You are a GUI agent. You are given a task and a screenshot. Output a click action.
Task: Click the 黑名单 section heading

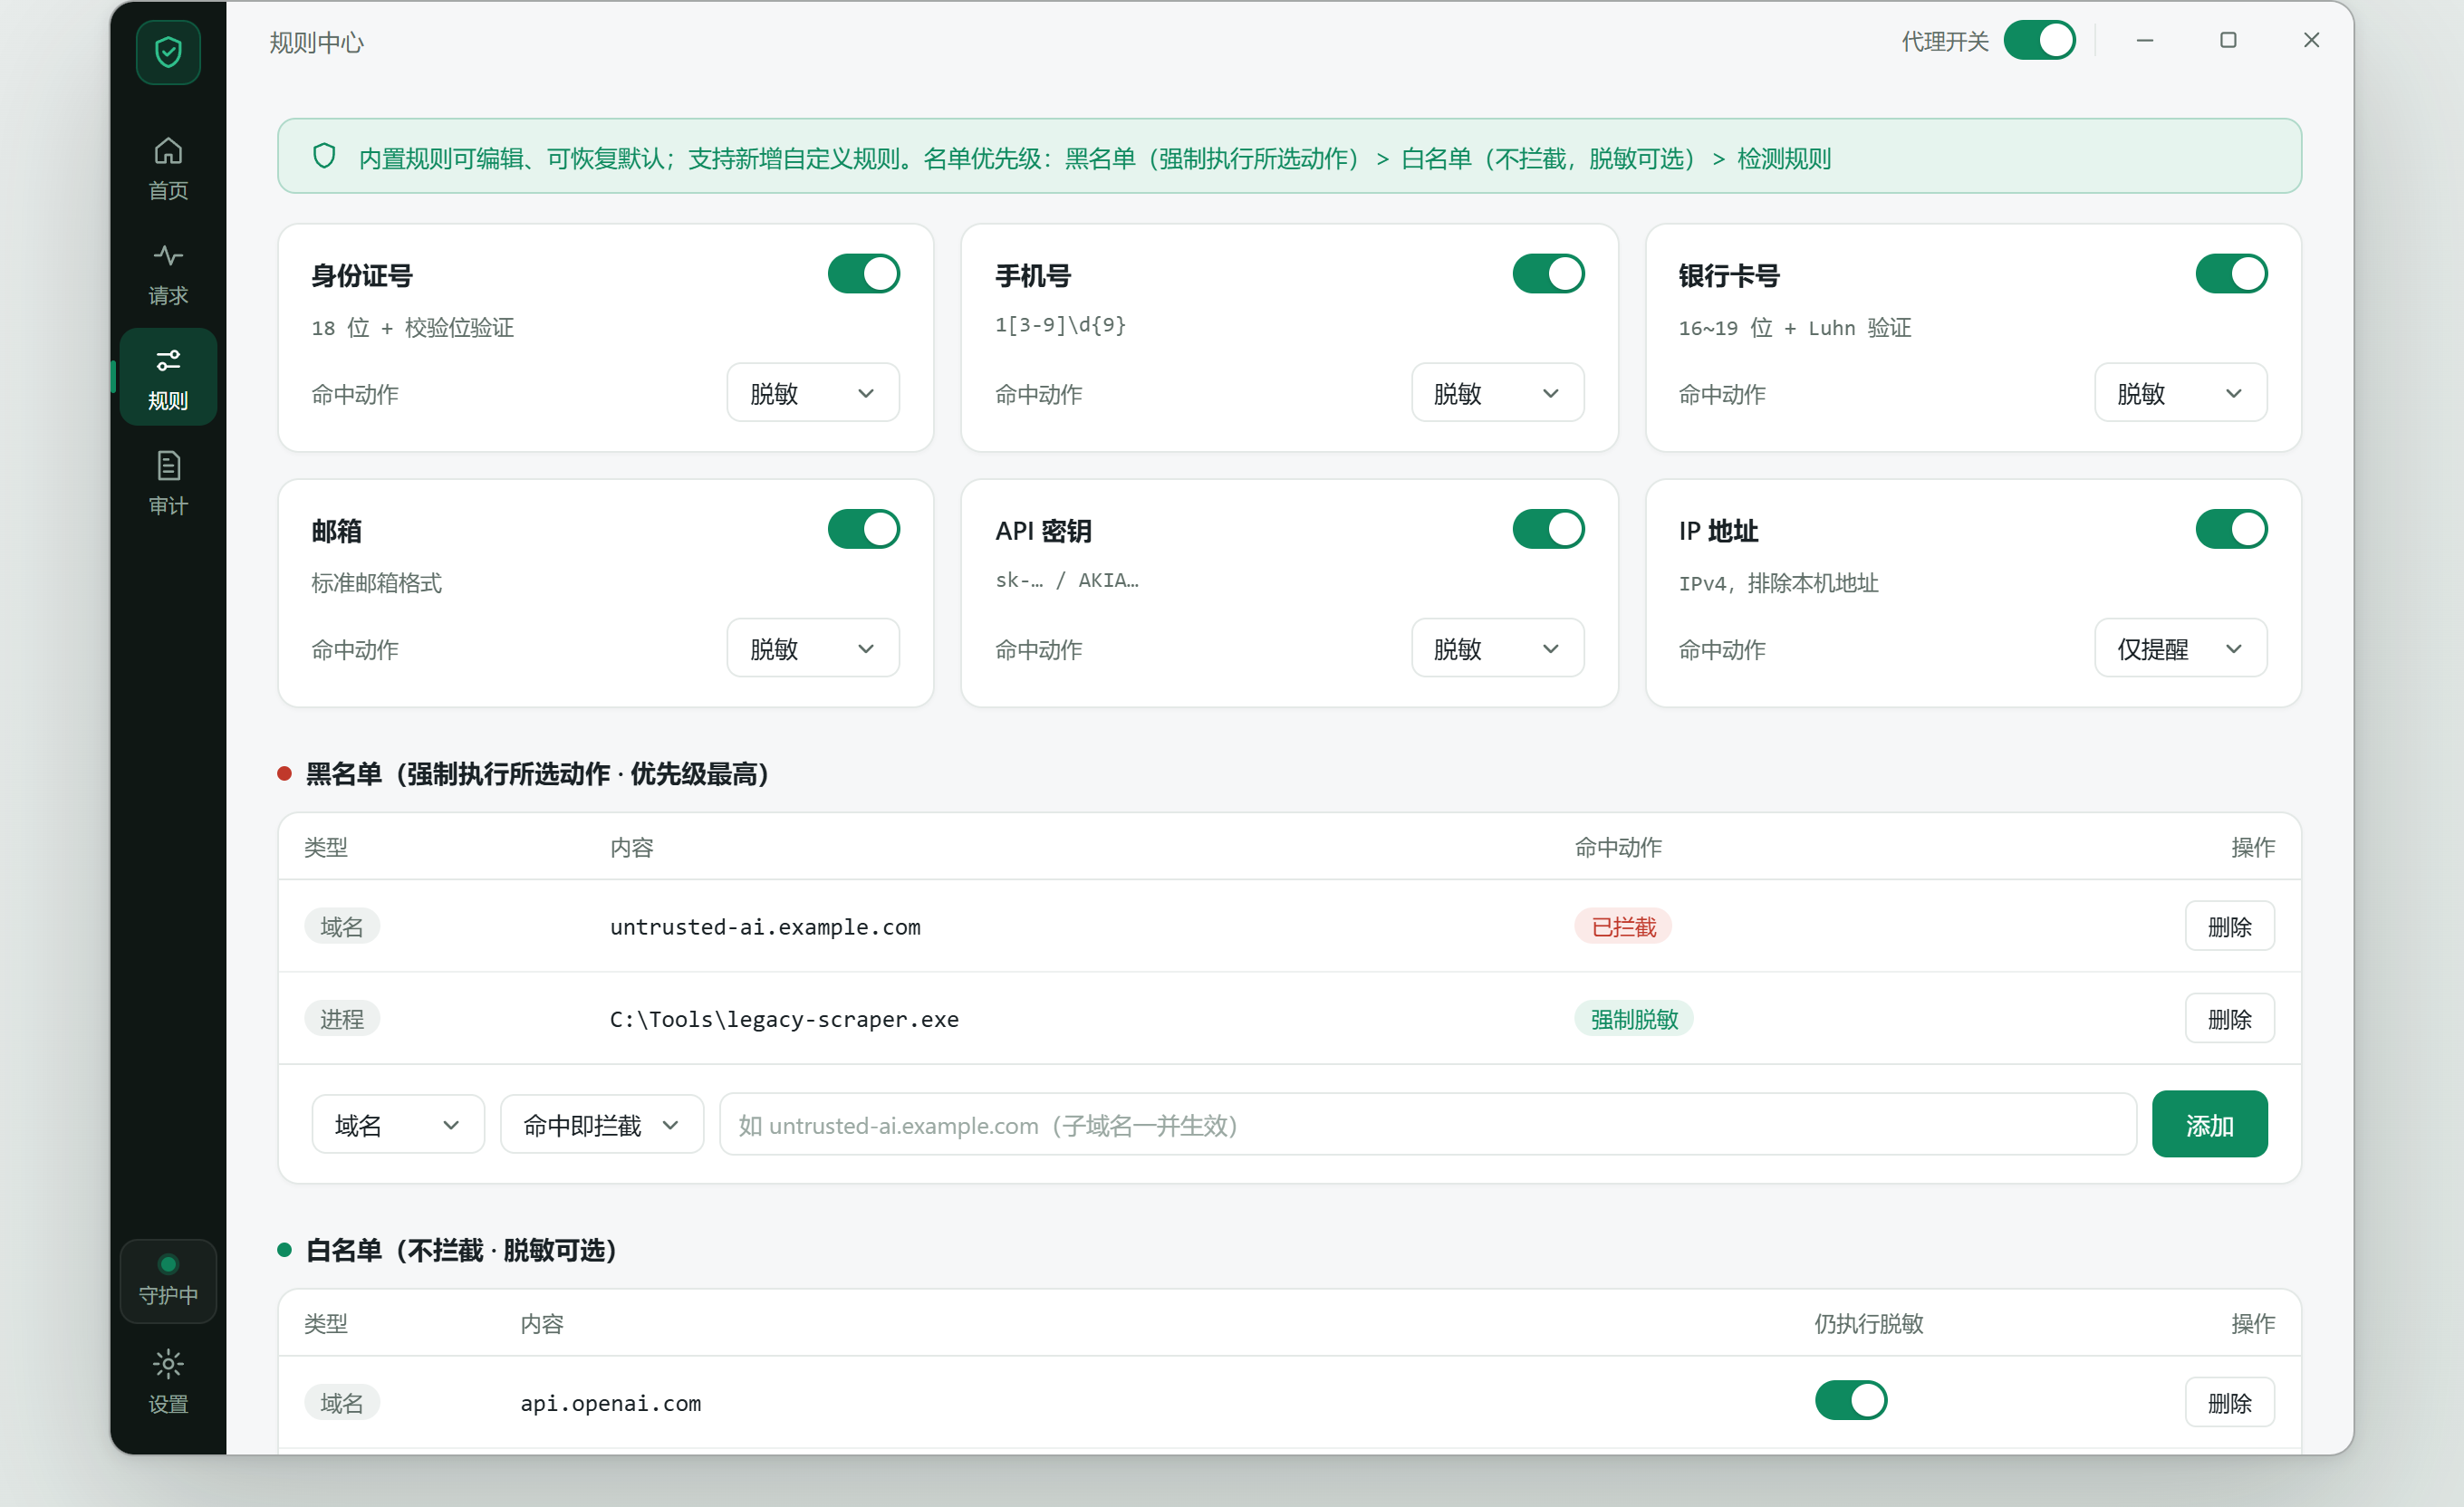click(x=537, y=773)
